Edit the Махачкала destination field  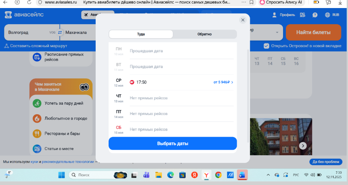(78, 33)
